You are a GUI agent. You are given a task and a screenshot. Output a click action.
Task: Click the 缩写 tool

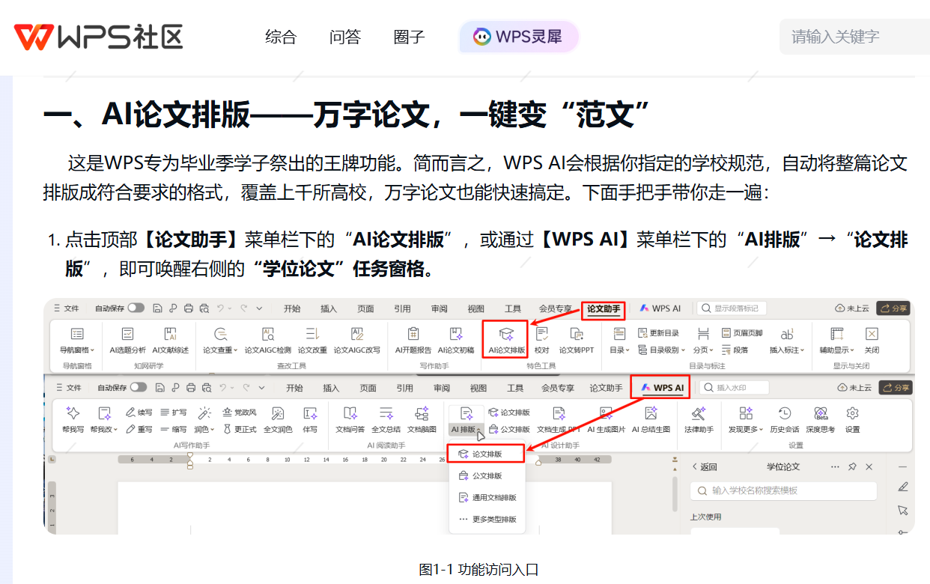(174, 429)
